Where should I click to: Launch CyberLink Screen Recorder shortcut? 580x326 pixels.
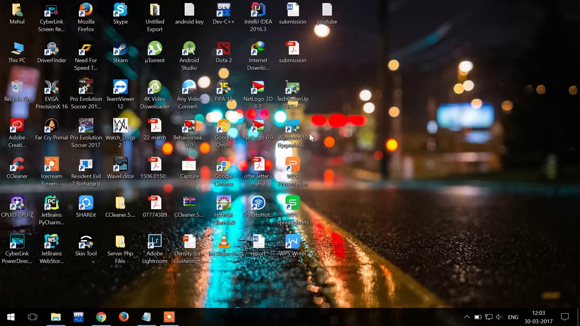click(x=51, y=17)
